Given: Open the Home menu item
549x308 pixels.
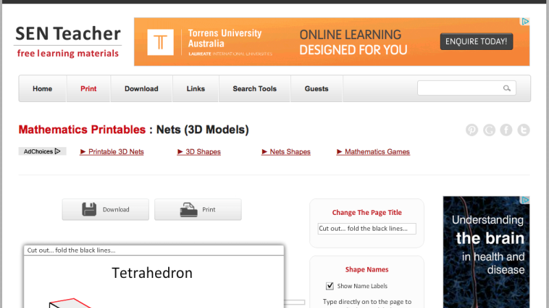Looking at the screenshot, I should (x=43, y=89).
